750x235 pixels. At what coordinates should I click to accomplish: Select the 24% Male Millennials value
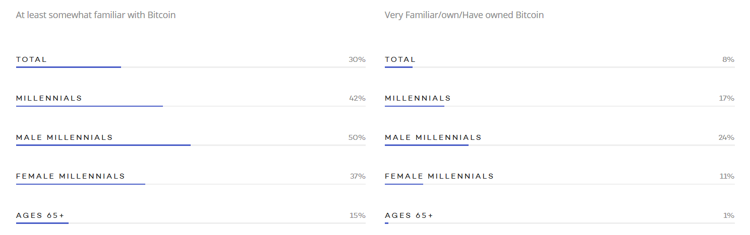pos(726,137)
